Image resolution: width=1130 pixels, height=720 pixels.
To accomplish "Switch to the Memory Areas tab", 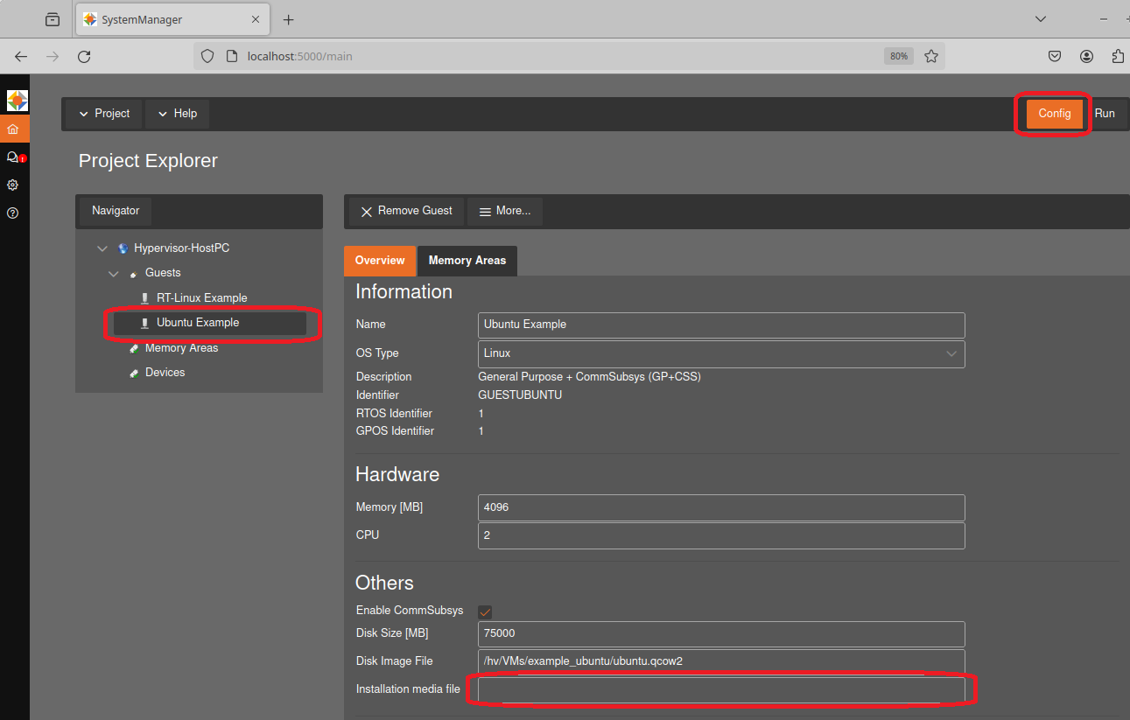I will [x=467, y=261].
